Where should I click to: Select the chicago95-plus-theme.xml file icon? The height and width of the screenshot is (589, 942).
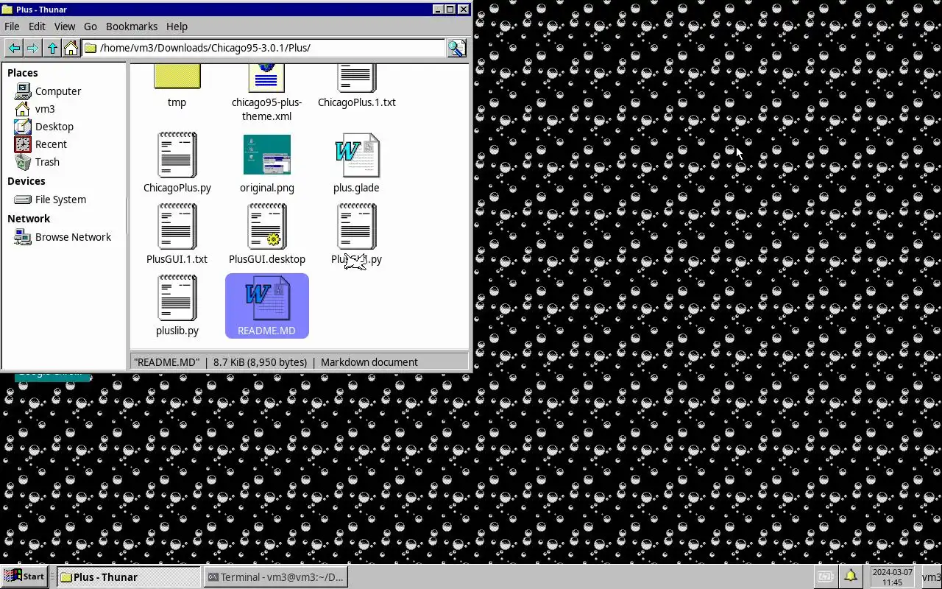266,77
